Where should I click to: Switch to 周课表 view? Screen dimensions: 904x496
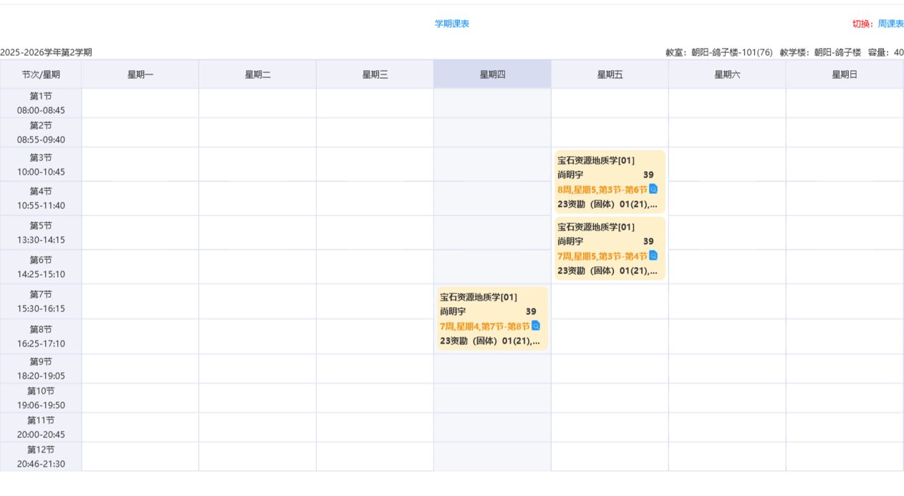[x=890, y=24]
